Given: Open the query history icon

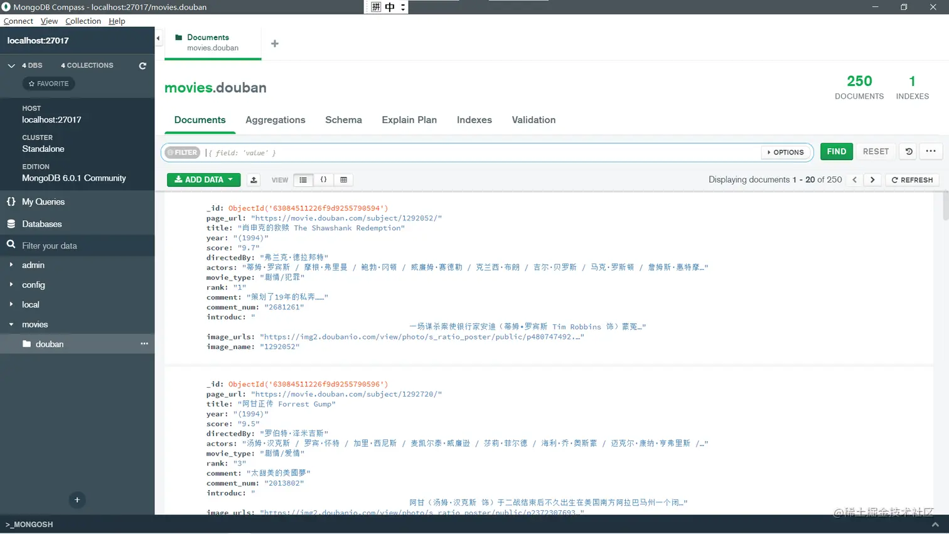Looking at the screenshot, I should [909, 151].
